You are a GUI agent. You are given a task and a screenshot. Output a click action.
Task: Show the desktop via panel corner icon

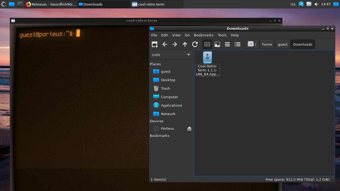point(336,4)
